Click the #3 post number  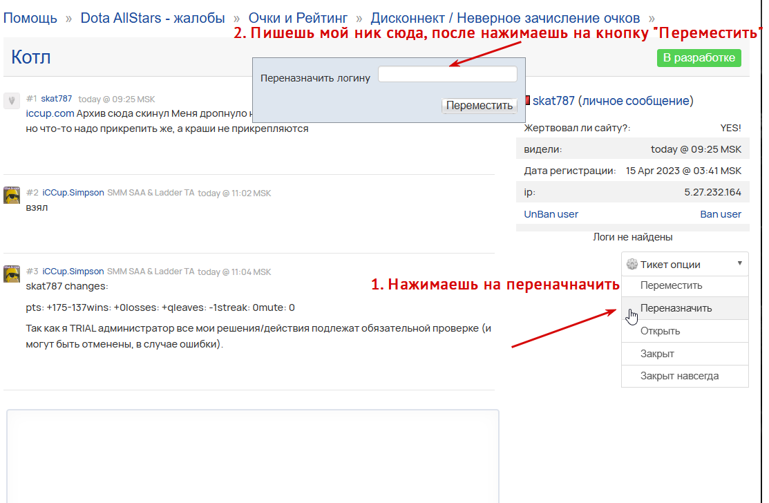point(32,271)
